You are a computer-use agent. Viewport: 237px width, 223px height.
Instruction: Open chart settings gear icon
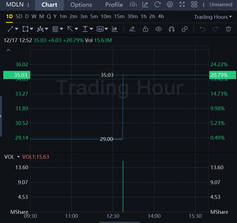tap(170, 4)
